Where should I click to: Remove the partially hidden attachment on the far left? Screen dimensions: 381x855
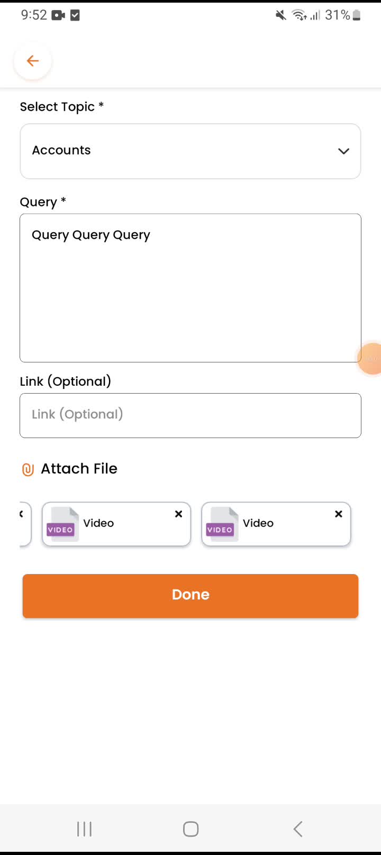pos(22,514)
